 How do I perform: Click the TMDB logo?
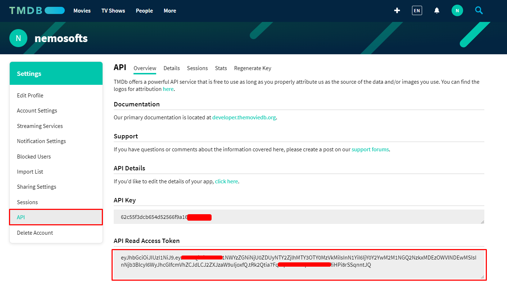pyautogui.click(x=37, y=10)
